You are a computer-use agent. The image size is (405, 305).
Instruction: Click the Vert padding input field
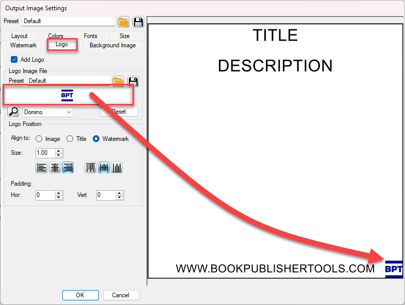106,195
